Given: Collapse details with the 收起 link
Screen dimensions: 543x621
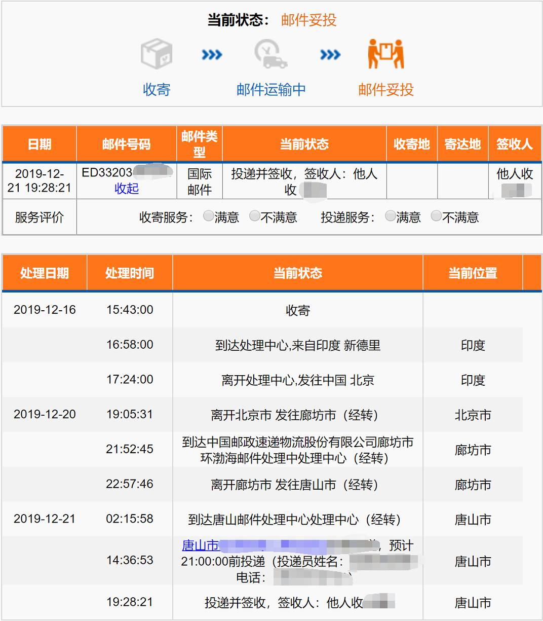Looking at the screenshot, I should [127, 189].
